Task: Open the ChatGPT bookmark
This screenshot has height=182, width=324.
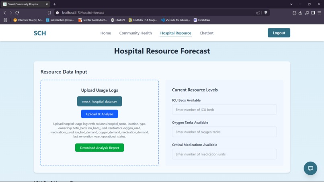Action: 118,20
